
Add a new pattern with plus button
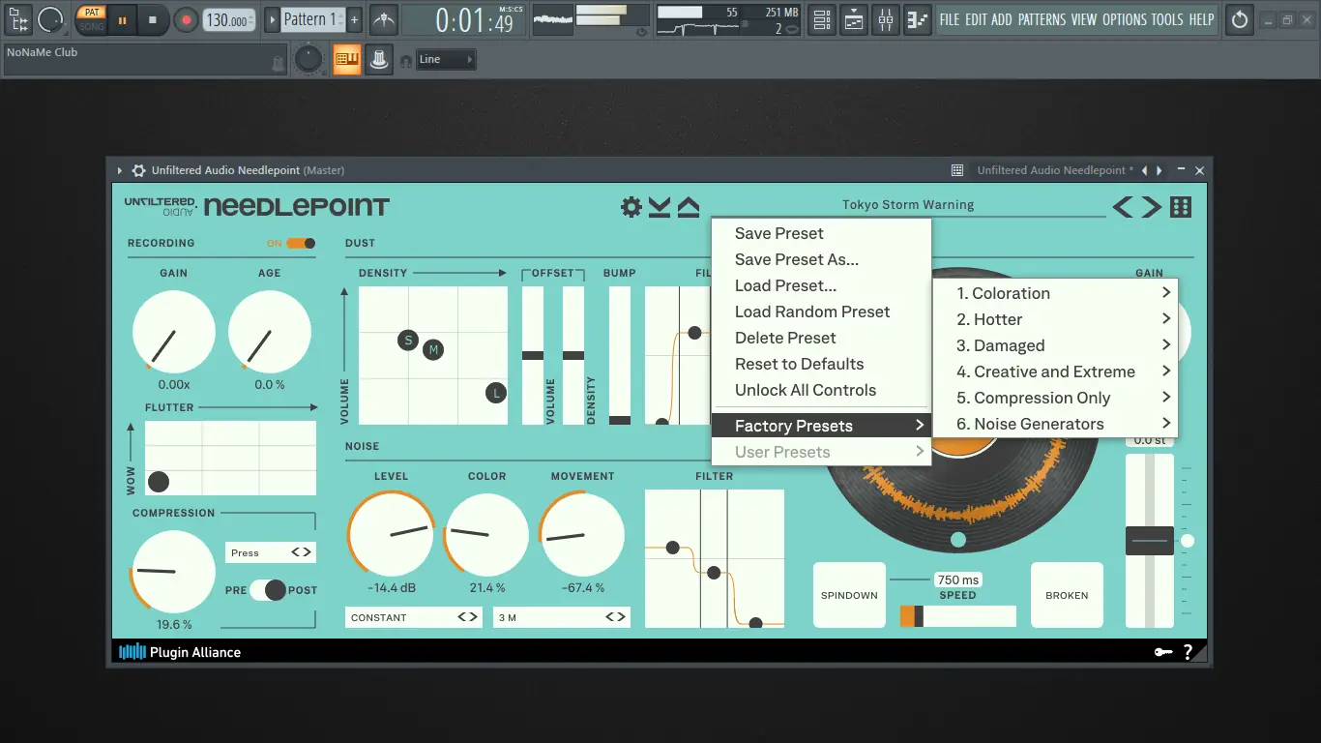[354, 19]
